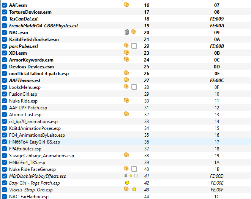The image size is (251, 199).
Task: Click the archive box icon on AAF.esm row
Action: coord(126,5)
